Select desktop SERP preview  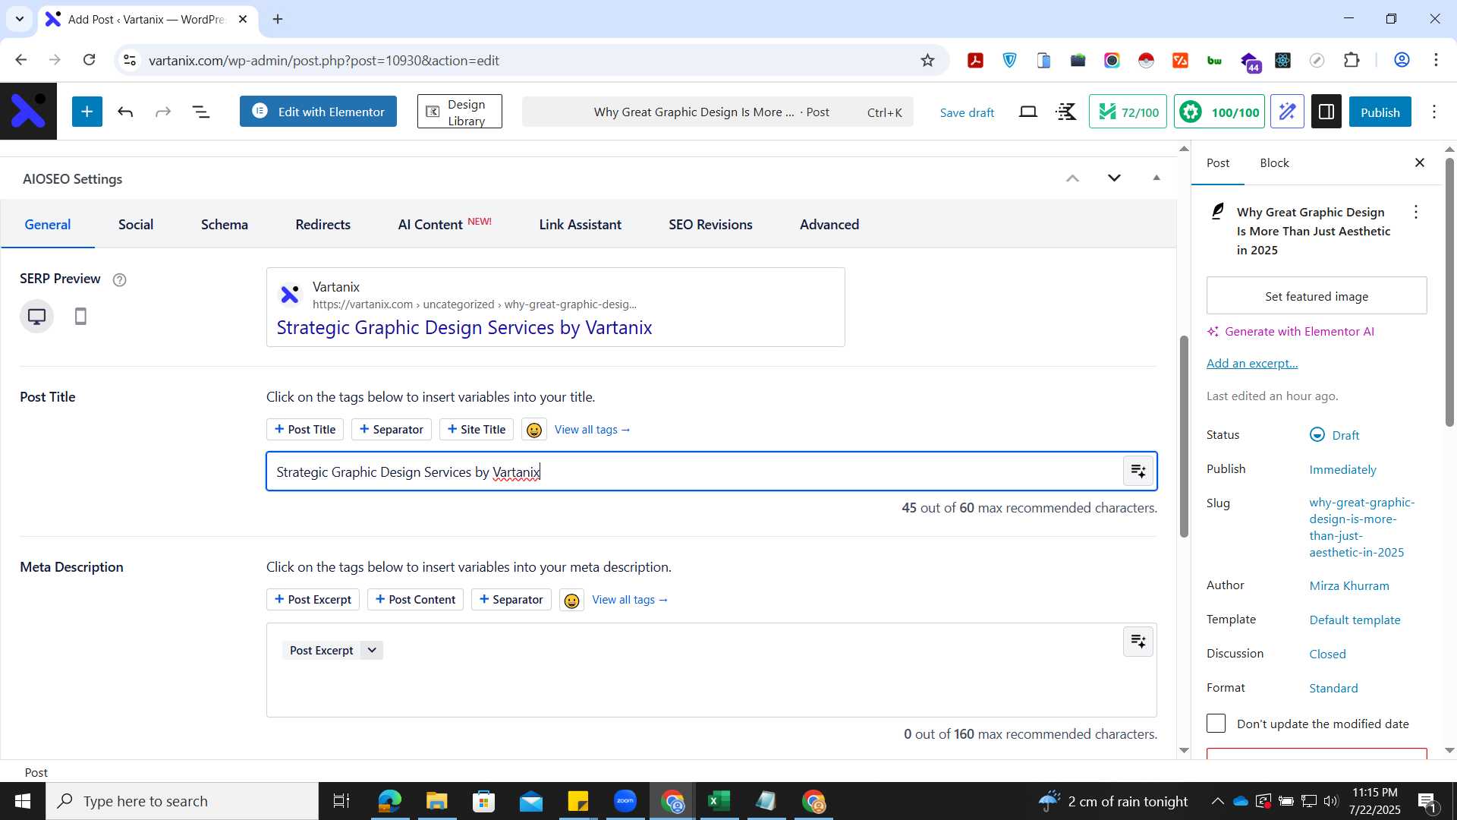pos(36,317)
